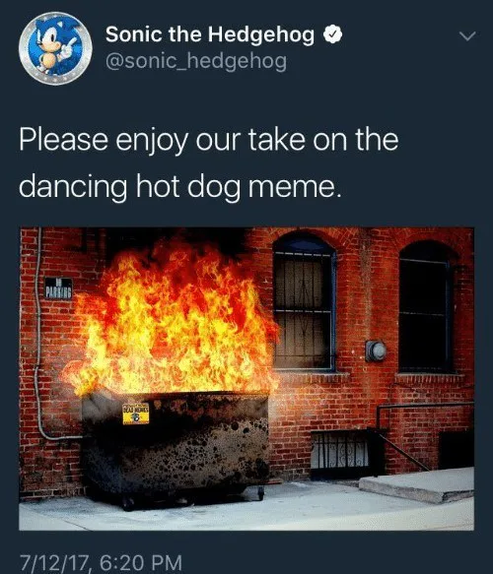This screenshot has width=493, height=574.
Task: Select the 'Please enjoy our take' text line
Action: coord(209,141)
